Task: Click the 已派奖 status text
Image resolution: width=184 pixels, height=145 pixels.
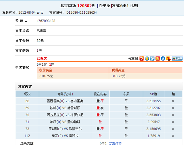Action: point(42,58)
